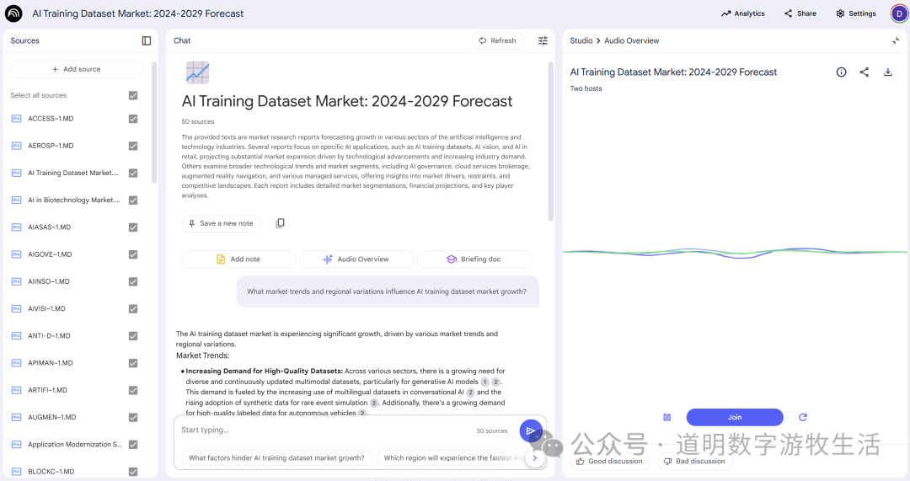910x481 pixels.
Task: Uncheck the ACCESS~1.MD source
Action: point(133,119)
